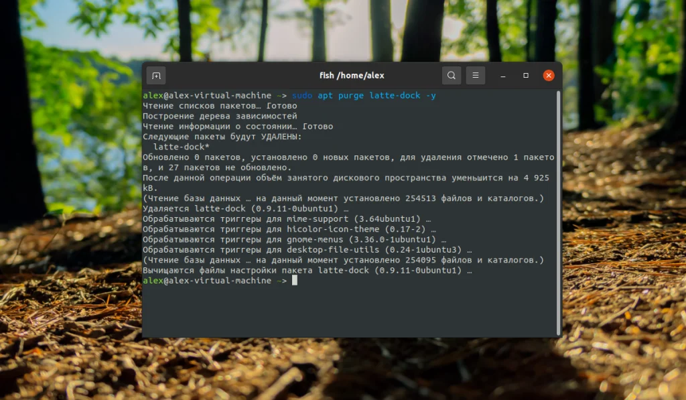Open a new terminal tab
The image size is (686, 400).
click(x=157, y=75)
